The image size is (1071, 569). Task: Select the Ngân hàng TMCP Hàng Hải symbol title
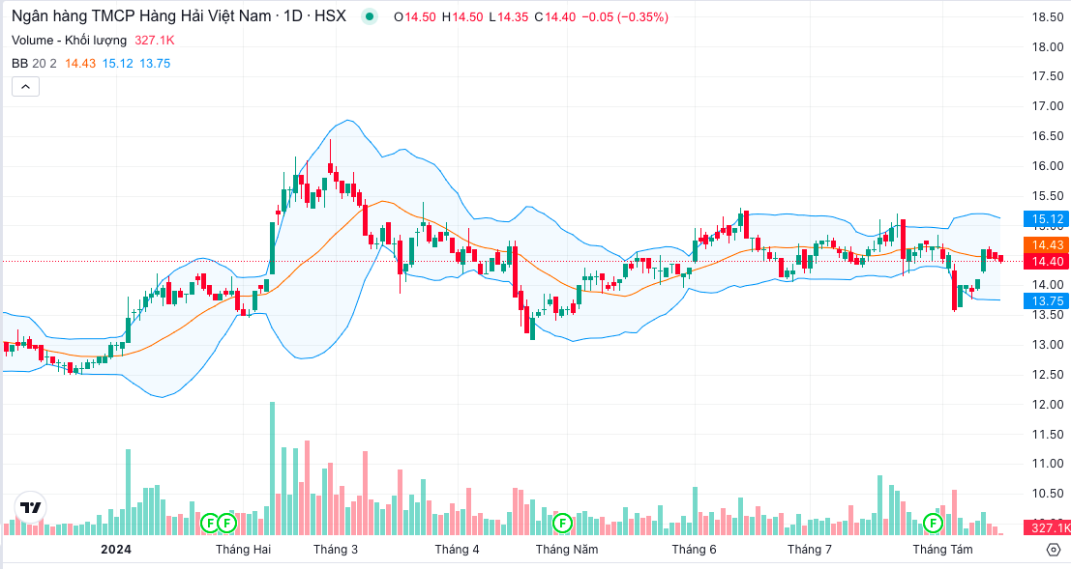click(x=179, y=16)
